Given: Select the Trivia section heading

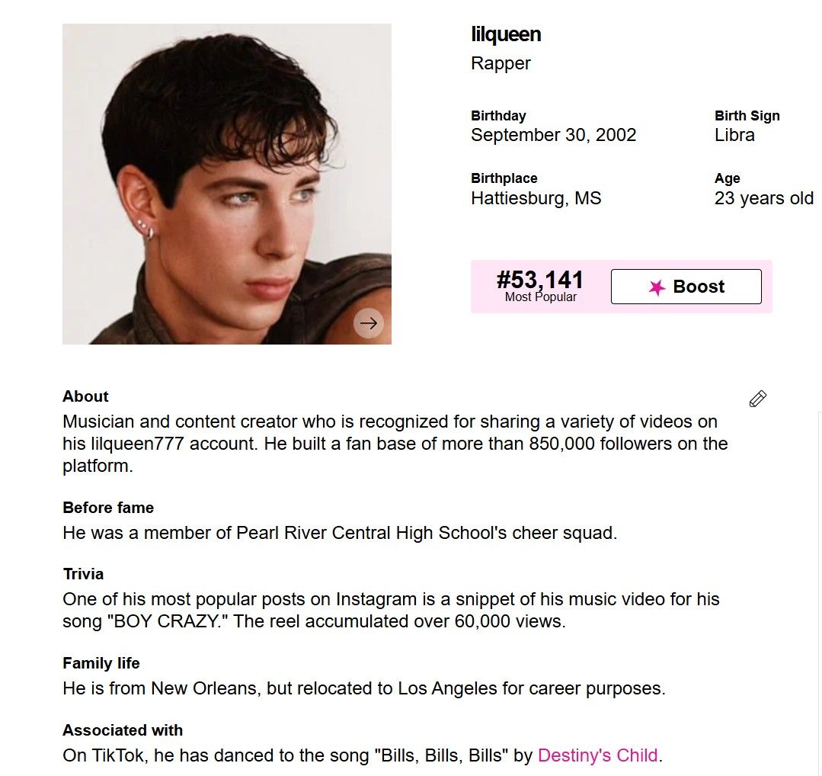Looking at the screenshot, I should click(83, 574).
